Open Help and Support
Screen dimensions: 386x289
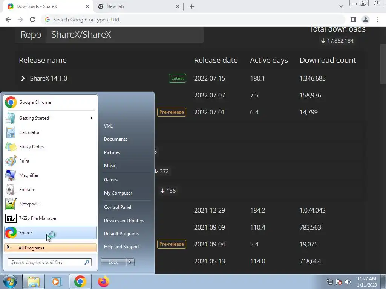[122, 247]
